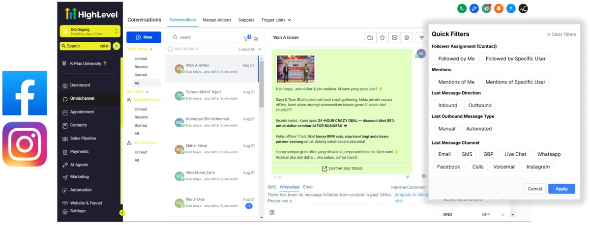Image resolution: width=590 pixels, height=225 pixels.
Task: Toggle the Outbound direction filter
Action: (480, 105)
